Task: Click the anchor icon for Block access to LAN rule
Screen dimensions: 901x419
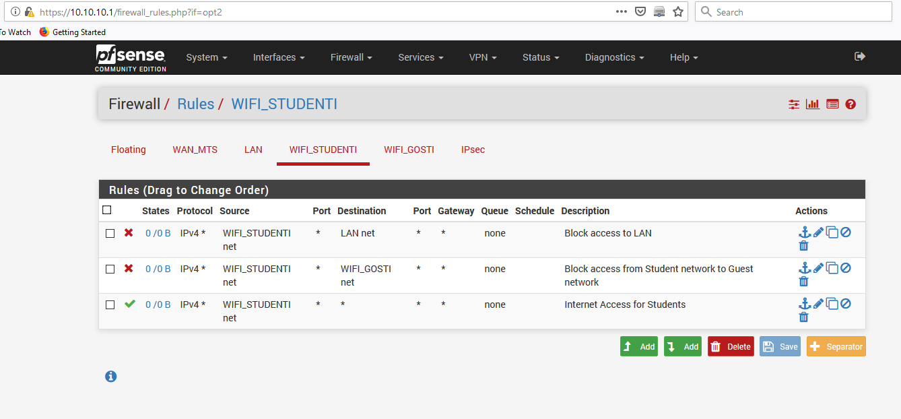Action: pos(804,232)
